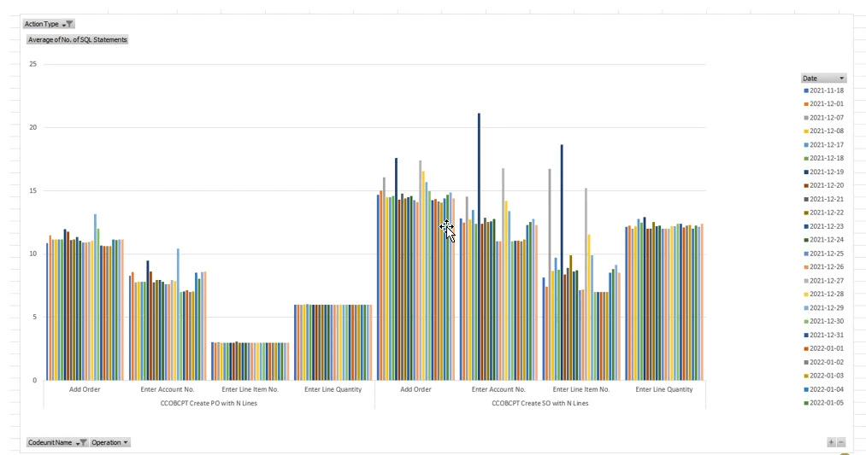866x455 pixels.
Task: Click the vertical axis value 25
Action: point(33,64)
